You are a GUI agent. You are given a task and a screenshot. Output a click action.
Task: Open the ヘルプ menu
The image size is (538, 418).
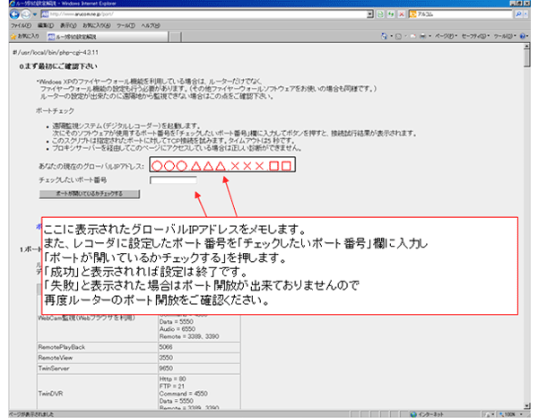click(x=151, y=26)
